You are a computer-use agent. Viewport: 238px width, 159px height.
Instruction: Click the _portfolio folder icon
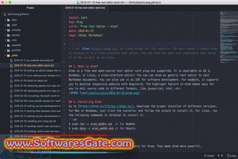(9, 50)
